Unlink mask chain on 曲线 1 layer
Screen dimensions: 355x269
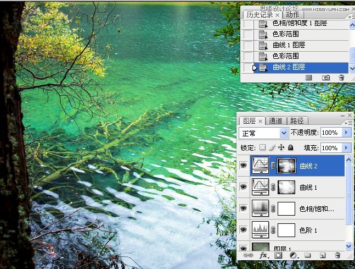click(x=273, y=187)
